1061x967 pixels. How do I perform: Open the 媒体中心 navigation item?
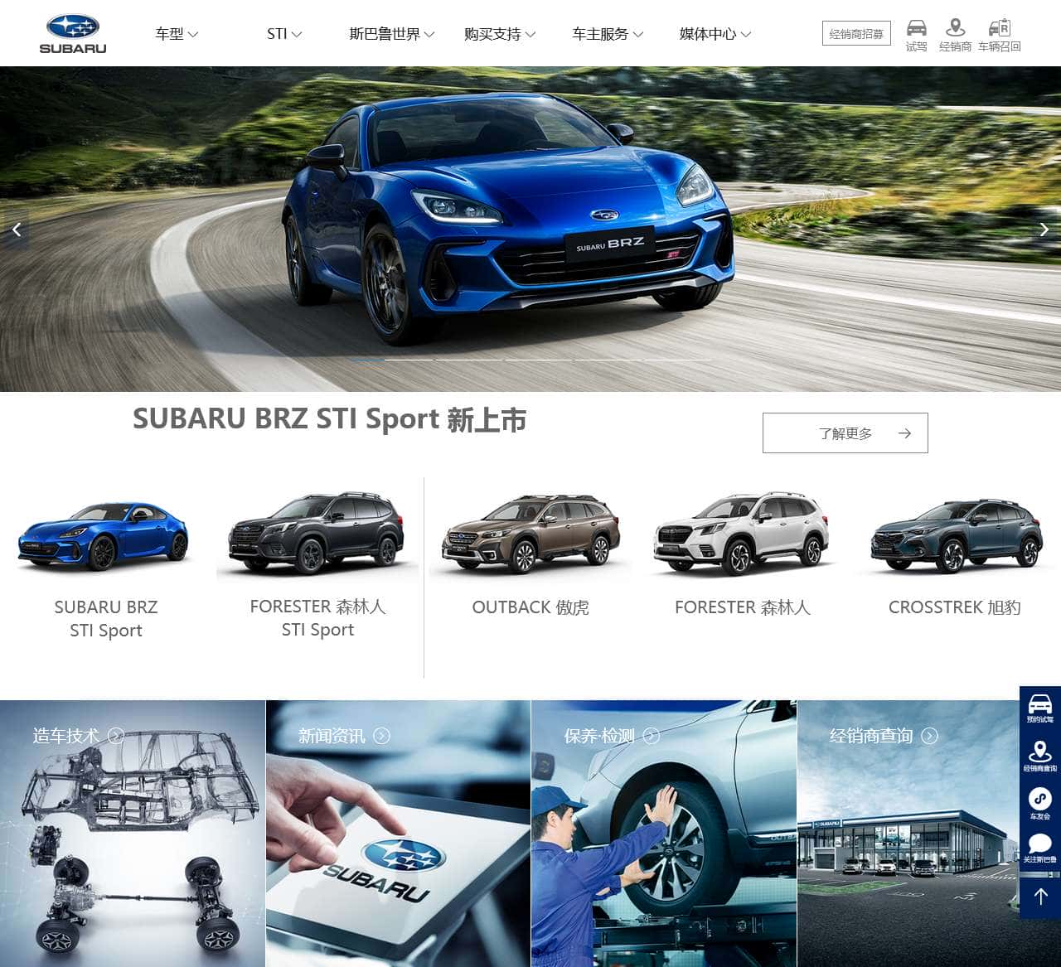[x=708, y=34]
